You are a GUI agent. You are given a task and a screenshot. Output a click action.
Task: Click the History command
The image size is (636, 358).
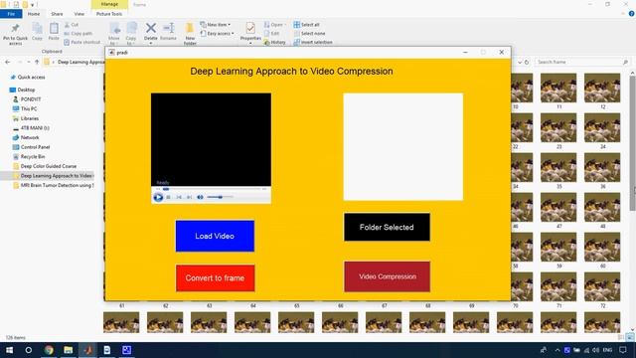pyautogui.click(x=274, y=42)
